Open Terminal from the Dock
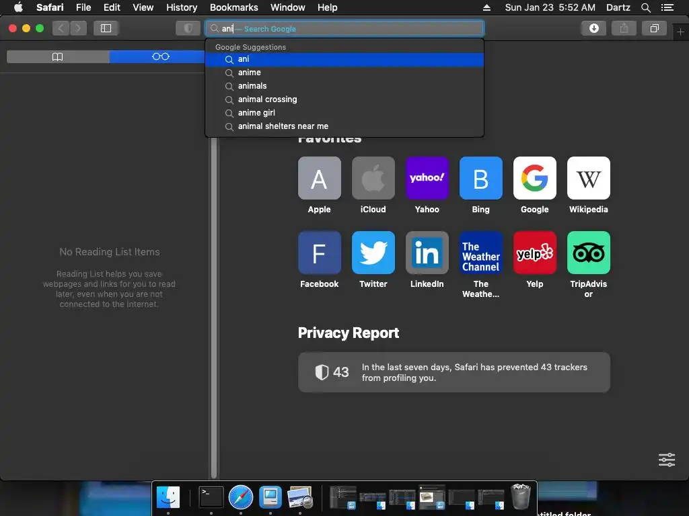The height and width of the screenshot is (516, 689). (211, 497)
